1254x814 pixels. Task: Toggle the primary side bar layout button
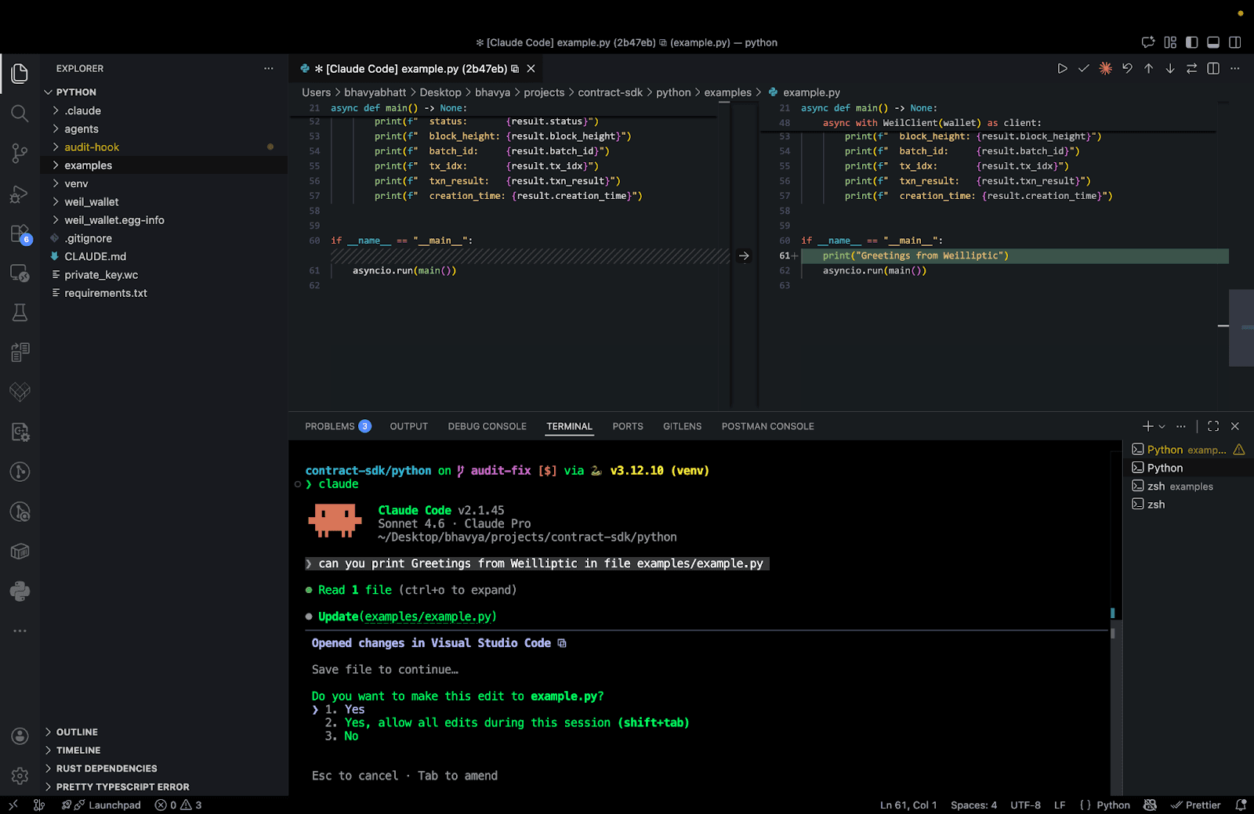pos(1191,42)
